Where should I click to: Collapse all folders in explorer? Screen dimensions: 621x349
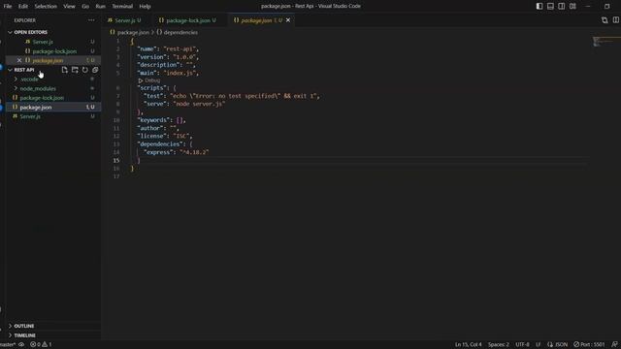click(95, 70)
